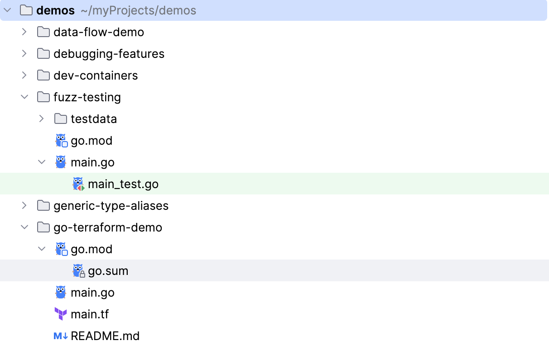Viewport: 549px width, 350px height.
Task: Collapse the fuzz-testing folder
Action: coord(24,97)
